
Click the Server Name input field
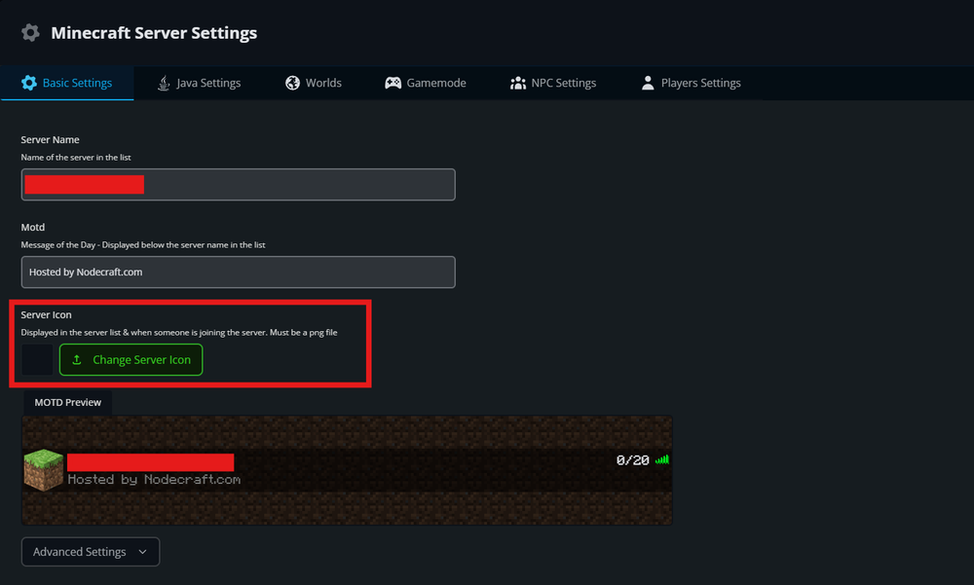[x=292, y=185]
